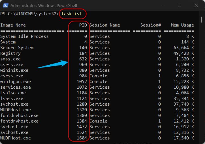Click the tasklist command text
Image resolution: width=205 pixels, height=144 pixels.
[72, 14]
